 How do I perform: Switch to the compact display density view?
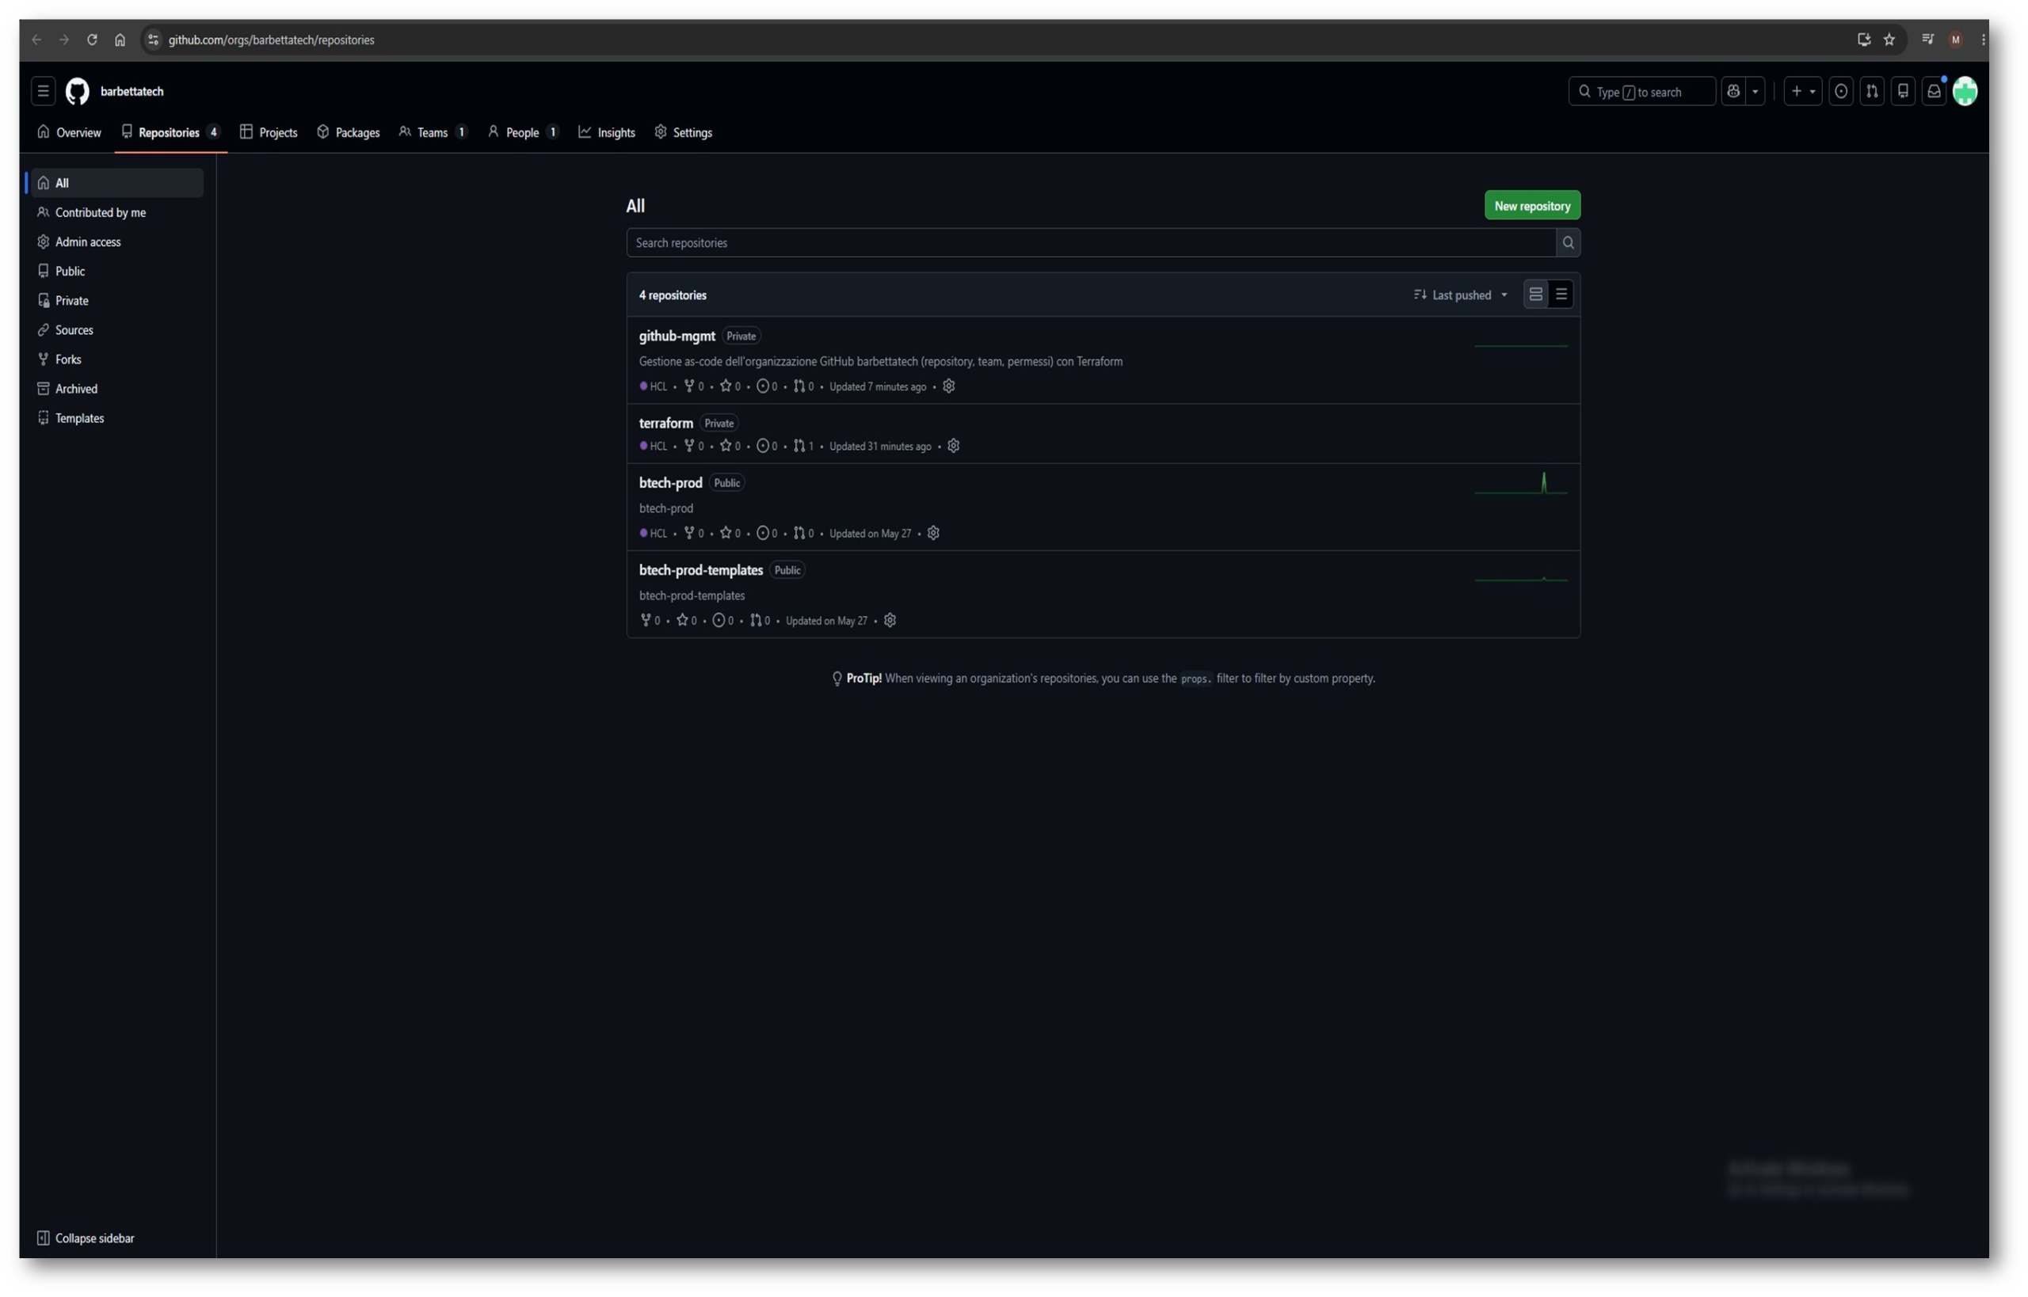(1561, 294)
